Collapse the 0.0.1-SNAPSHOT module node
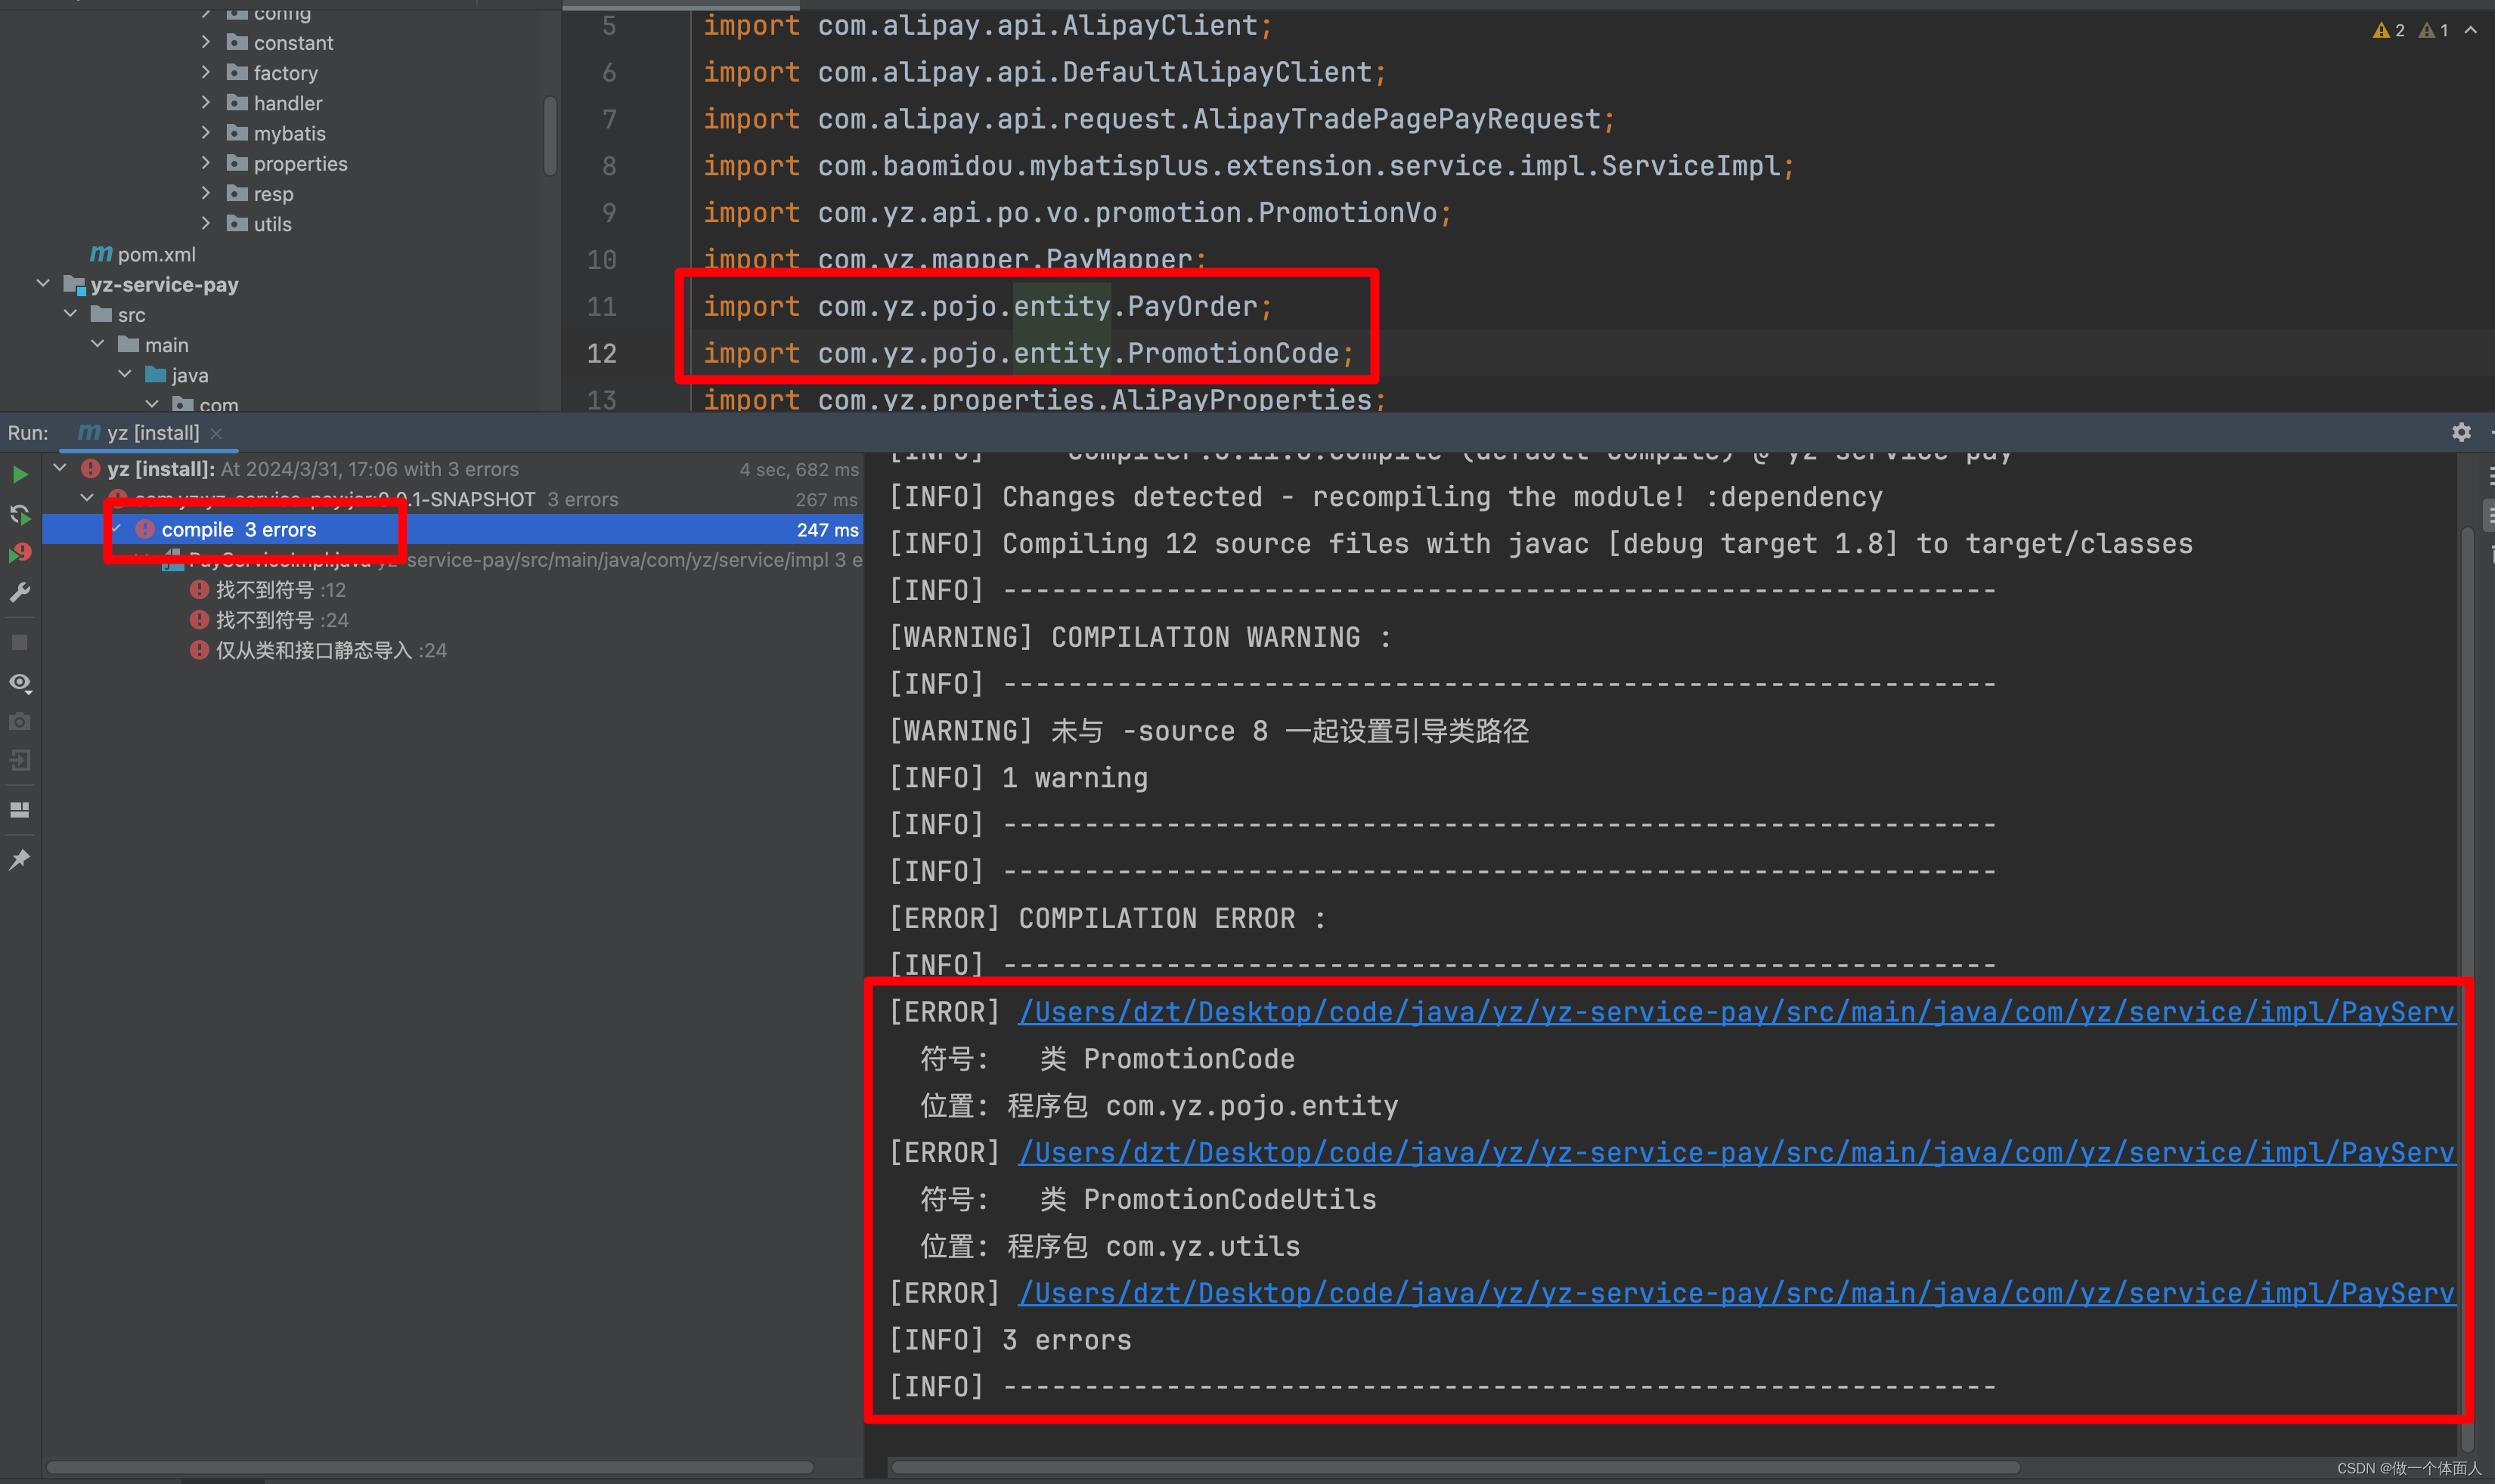Viewport: 2495px width, 1484px height. coord(87,498)
